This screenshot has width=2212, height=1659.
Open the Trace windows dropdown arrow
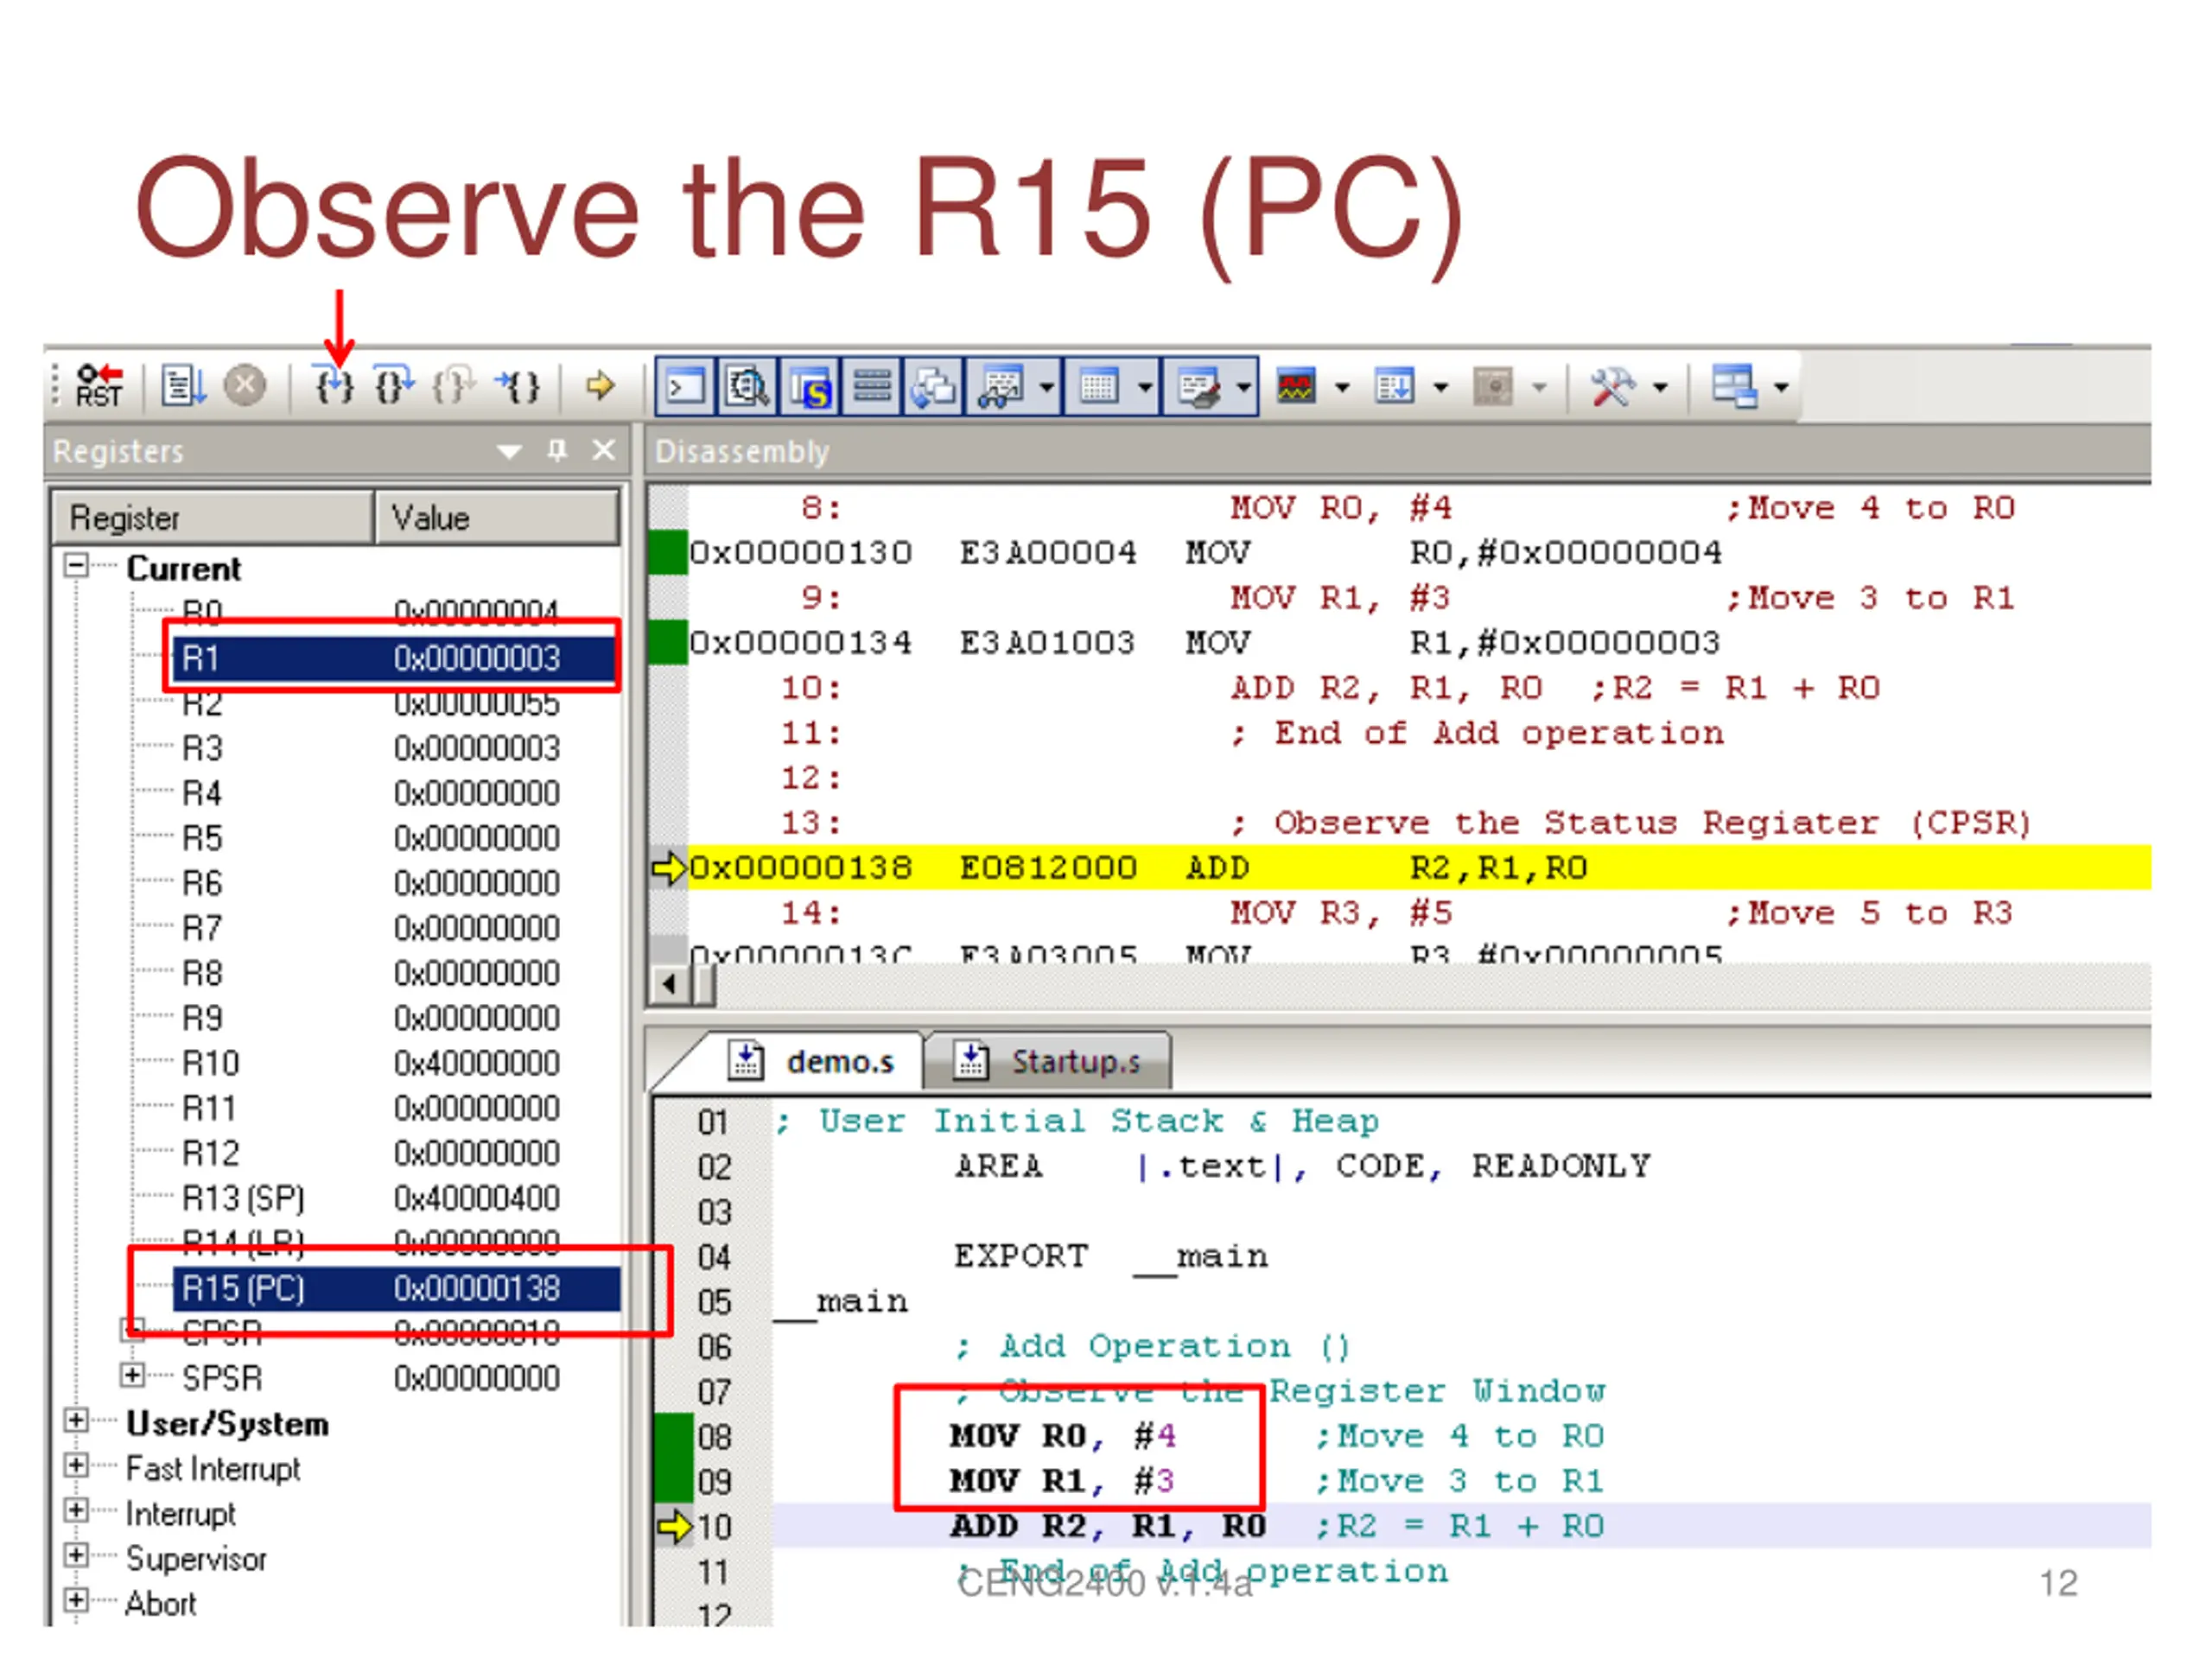1440,386
